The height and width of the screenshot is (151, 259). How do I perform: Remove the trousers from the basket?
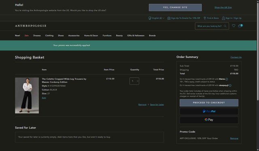142,104
